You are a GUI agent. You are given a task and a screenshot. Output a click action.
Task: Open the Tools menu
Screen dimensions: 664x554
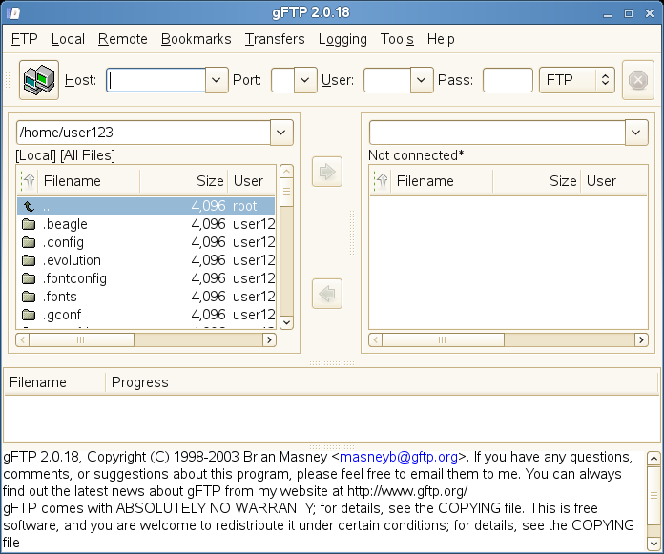[397, 39]
